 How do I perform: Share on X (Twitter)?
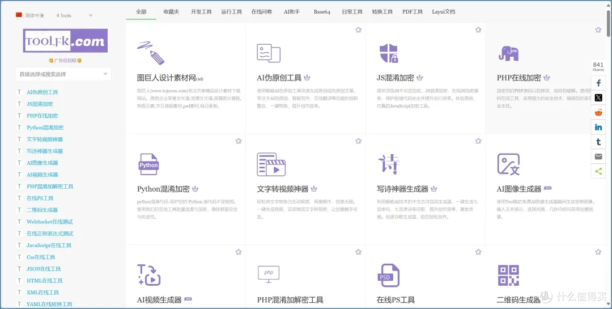(x=598, y=98)
